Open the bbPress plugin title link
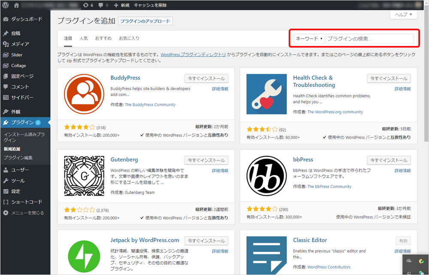This screenshot has width=429, height=275. point(303,160)
